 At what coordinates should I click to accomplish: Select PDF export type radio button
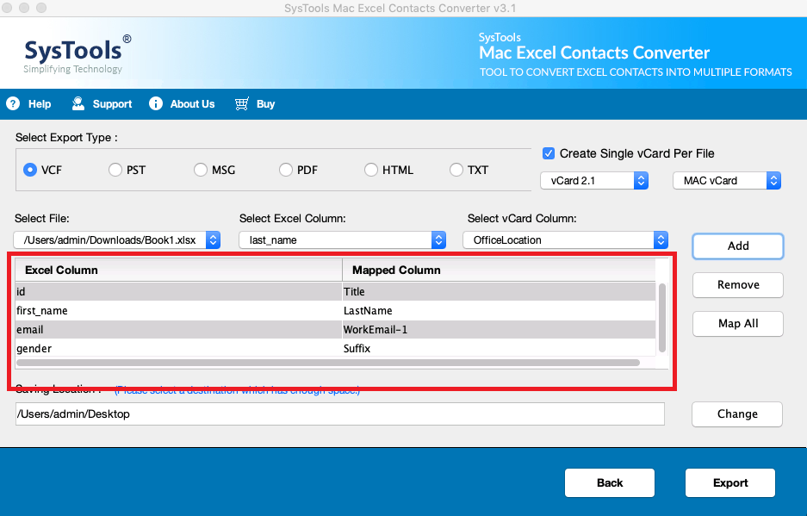click(286, 170)
